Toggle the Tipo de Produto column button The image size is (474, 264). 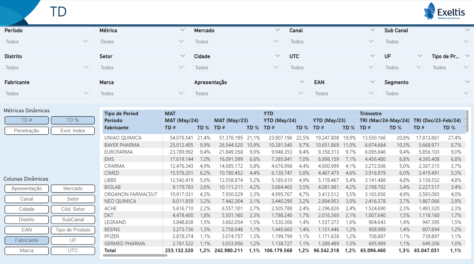point(73,230)
